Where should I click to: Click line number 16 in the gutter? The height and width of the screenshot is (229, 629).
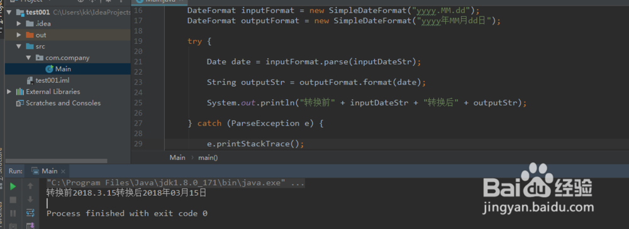[138, 10]
